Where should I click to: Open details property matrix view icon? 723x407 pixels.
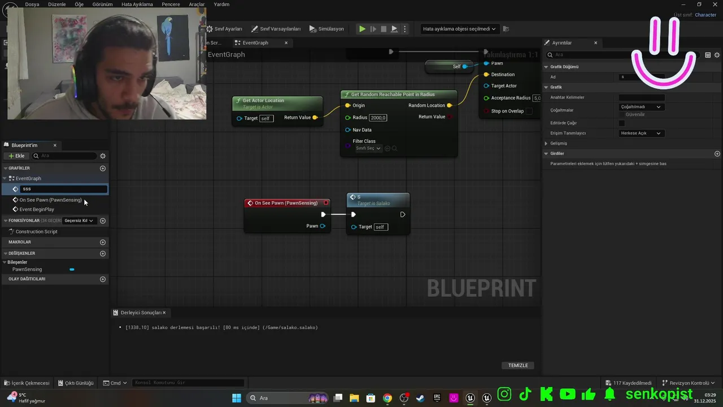click(x=708, y=55)
